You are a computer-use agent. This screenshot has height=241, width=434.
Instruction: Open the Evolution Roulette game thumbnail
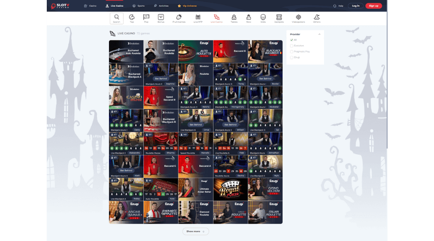pyautogui.click(x=196, y=74)
